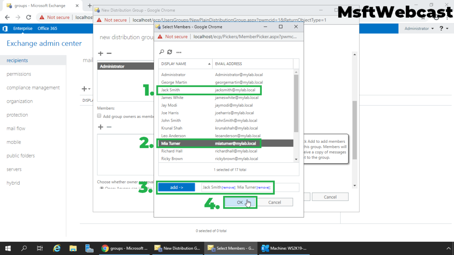Click the plus icon under Members
Screen dimensions: 454x255
[100, 127]
